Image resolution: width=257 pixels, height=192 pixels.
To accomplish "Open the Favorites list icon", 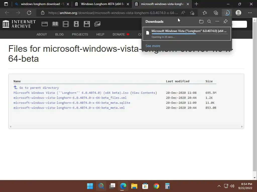I will coord(205,13).
